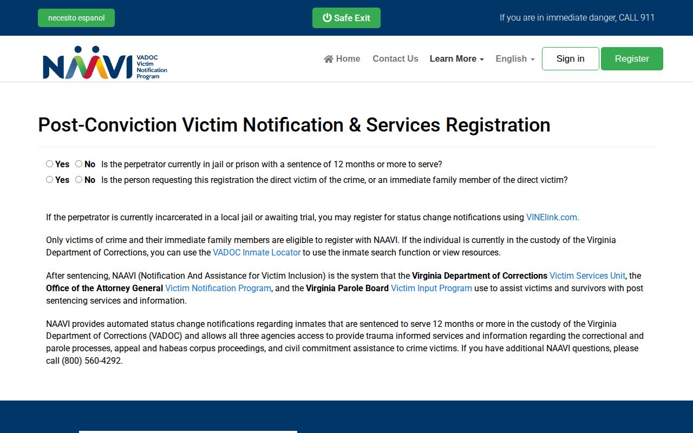Go to the Home page
Screen dimensions: 693x433
point(342,58)
